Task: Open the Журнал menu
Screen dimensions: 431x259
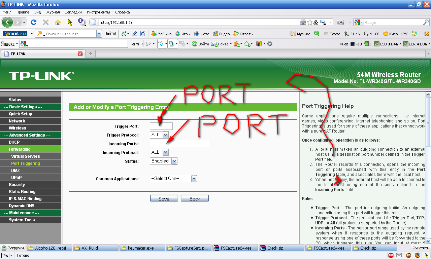Action: click(53, 12)
